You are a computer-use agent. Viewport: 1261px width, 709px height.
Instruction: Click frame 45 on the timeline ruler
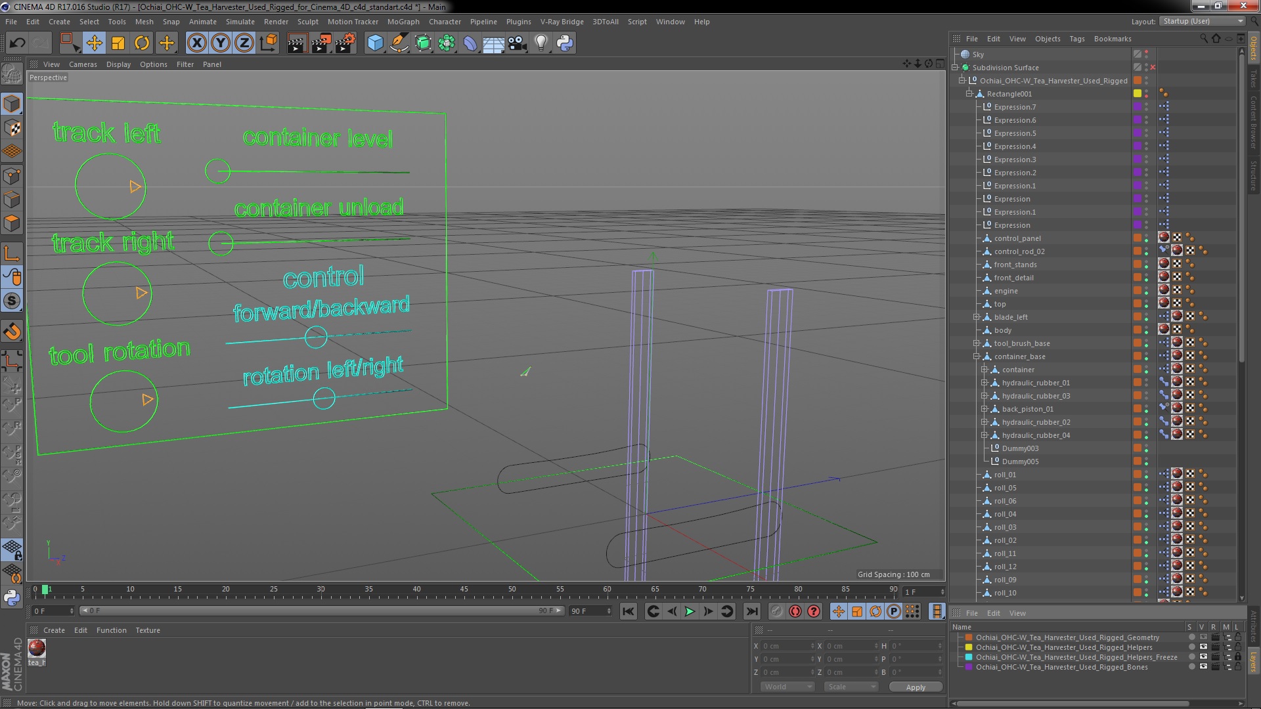point(464,590)
